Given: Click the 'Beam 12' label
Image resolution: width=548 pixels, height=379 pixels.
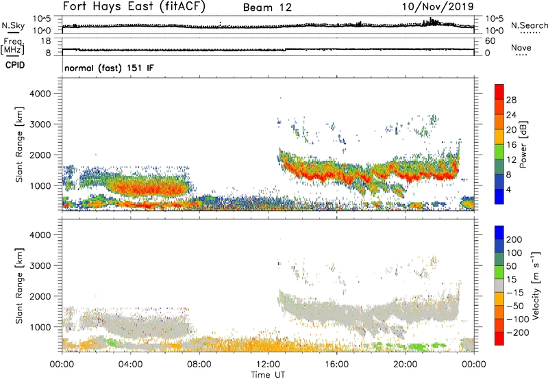Looking at the screenshot, I should point(267,8).
